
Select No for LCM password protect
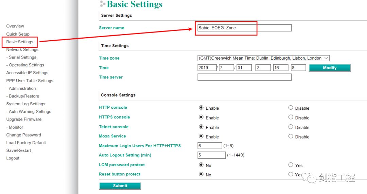[x=201, y=165]
